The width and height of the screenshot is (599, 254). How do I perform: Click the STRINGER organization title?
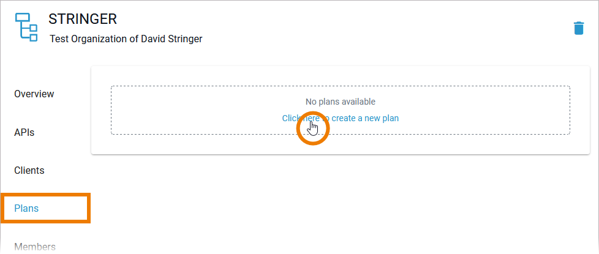point(83,20)
